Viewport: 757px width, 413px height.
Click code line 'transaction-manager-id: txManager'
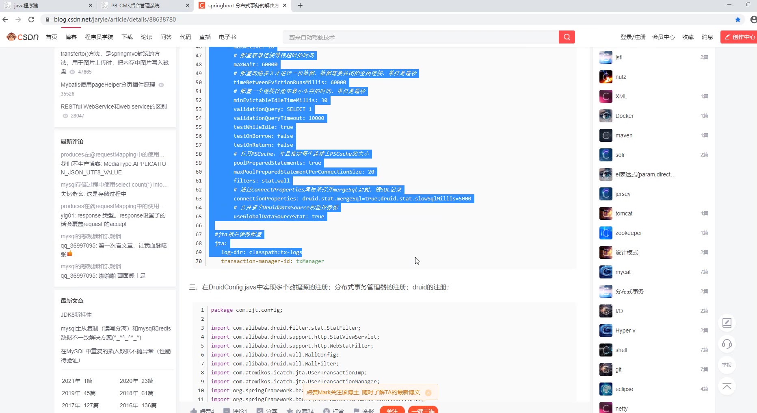pos(273,261)
